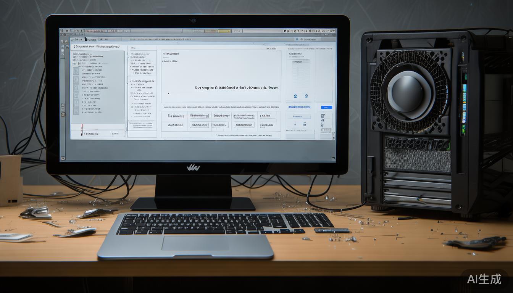Click the icon beneath the solid blue button

[323, 115]
